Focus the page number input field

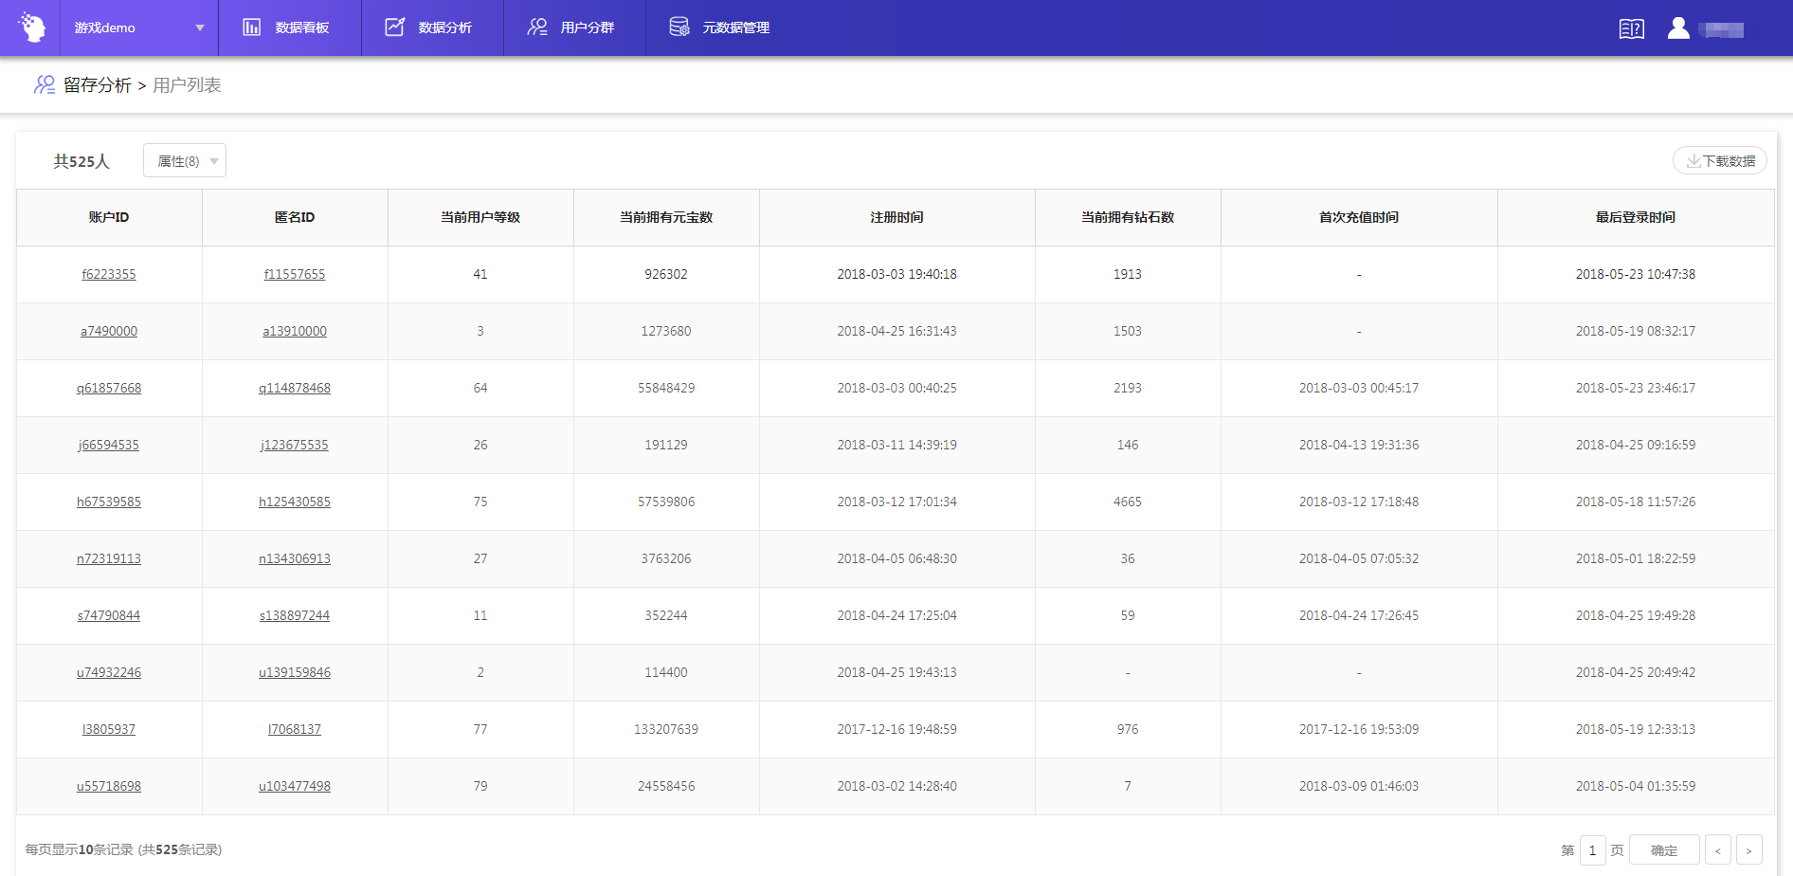pyautogui.click(x=1592, y=850)
